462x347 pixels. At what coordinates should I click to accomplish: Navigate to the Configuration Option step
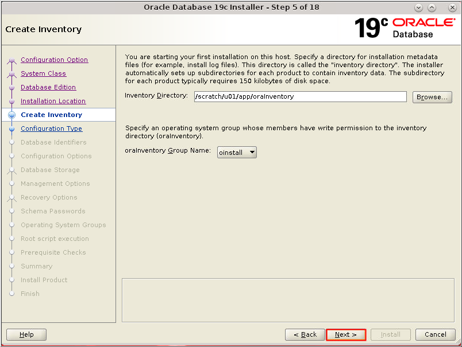[x=54, y=60]
